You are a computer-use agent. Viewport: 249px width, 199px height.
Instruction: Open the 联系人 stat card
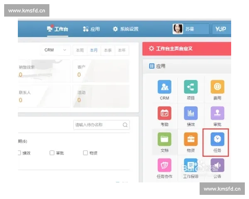tap(44, 96)
